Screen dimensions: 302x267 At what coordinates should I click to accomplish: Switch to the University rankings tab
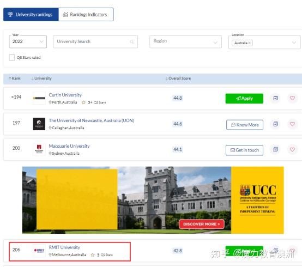(x=31, y=14)
